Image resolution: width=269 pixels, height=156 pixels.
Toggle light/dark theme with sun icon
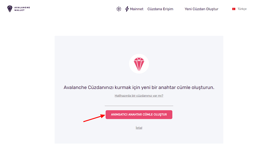119,9
